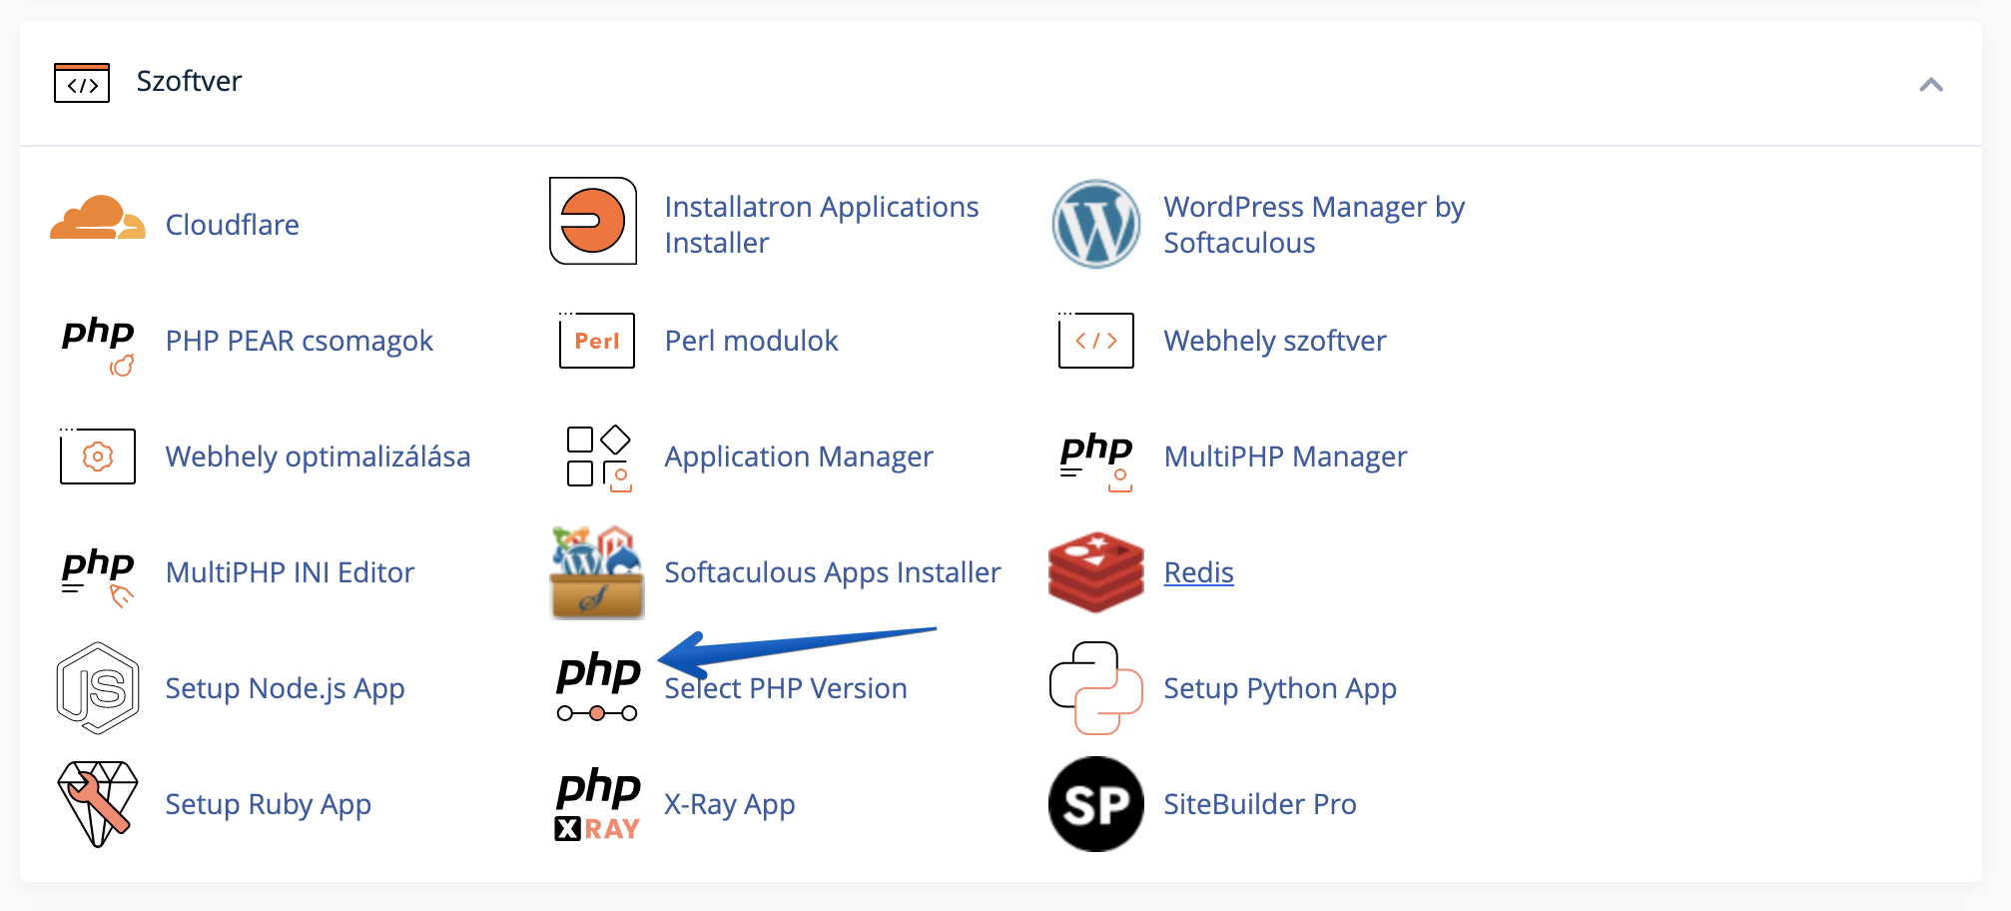The image size is (2011, 911).
Task: Open PHP PEAR csomagok link
Action: [300, 341]
